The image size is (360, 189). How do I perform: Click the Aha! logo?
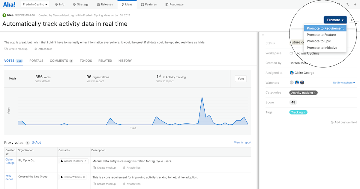click(9, 4)
